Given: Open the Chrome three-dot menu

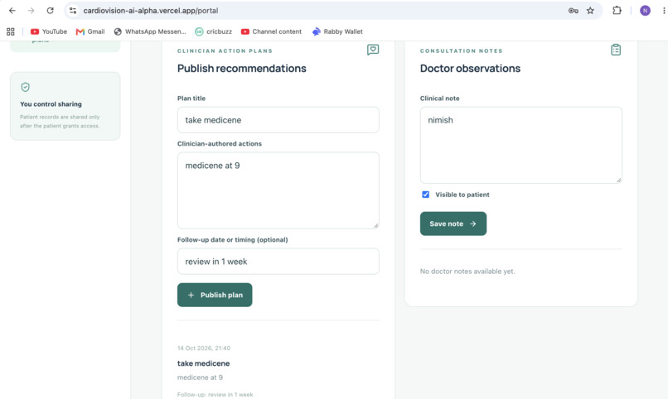Looking at the screenshot, I should click(x=664, y=11).
